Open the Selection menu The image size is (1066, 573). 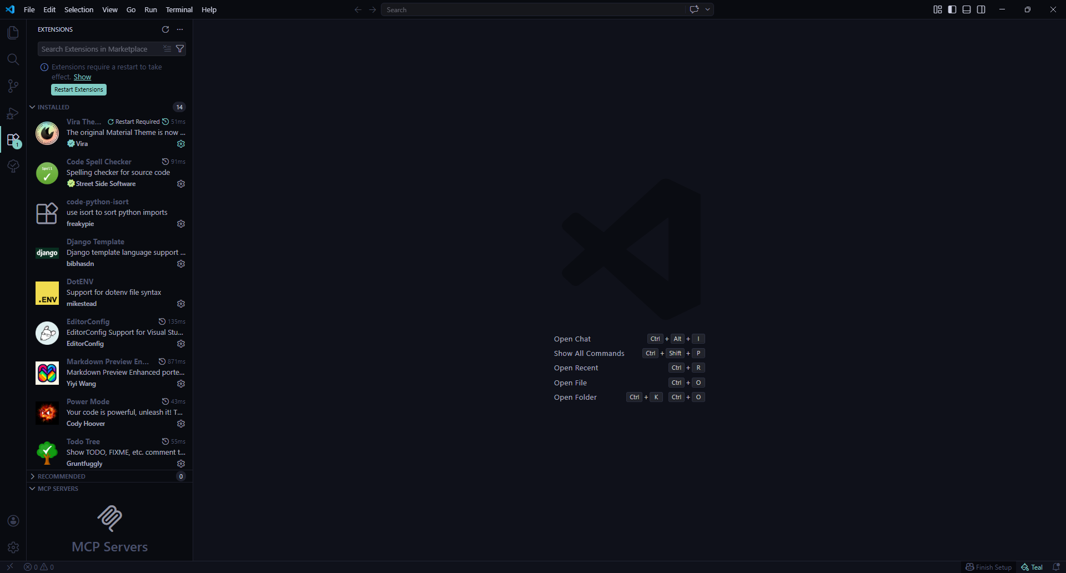(79, 9)
